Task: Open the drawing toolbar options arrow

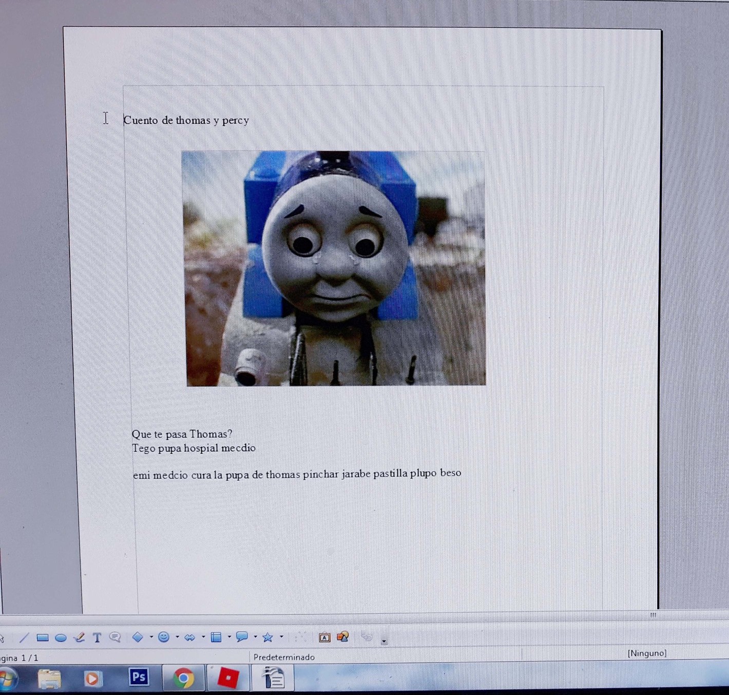Action: tap(384, 641)
